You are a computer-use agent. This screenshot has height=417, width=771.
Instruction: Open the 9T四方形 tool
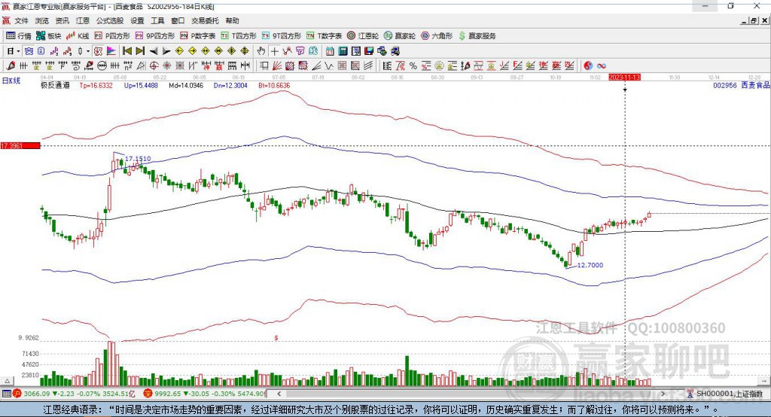click(x=282, y=36)
